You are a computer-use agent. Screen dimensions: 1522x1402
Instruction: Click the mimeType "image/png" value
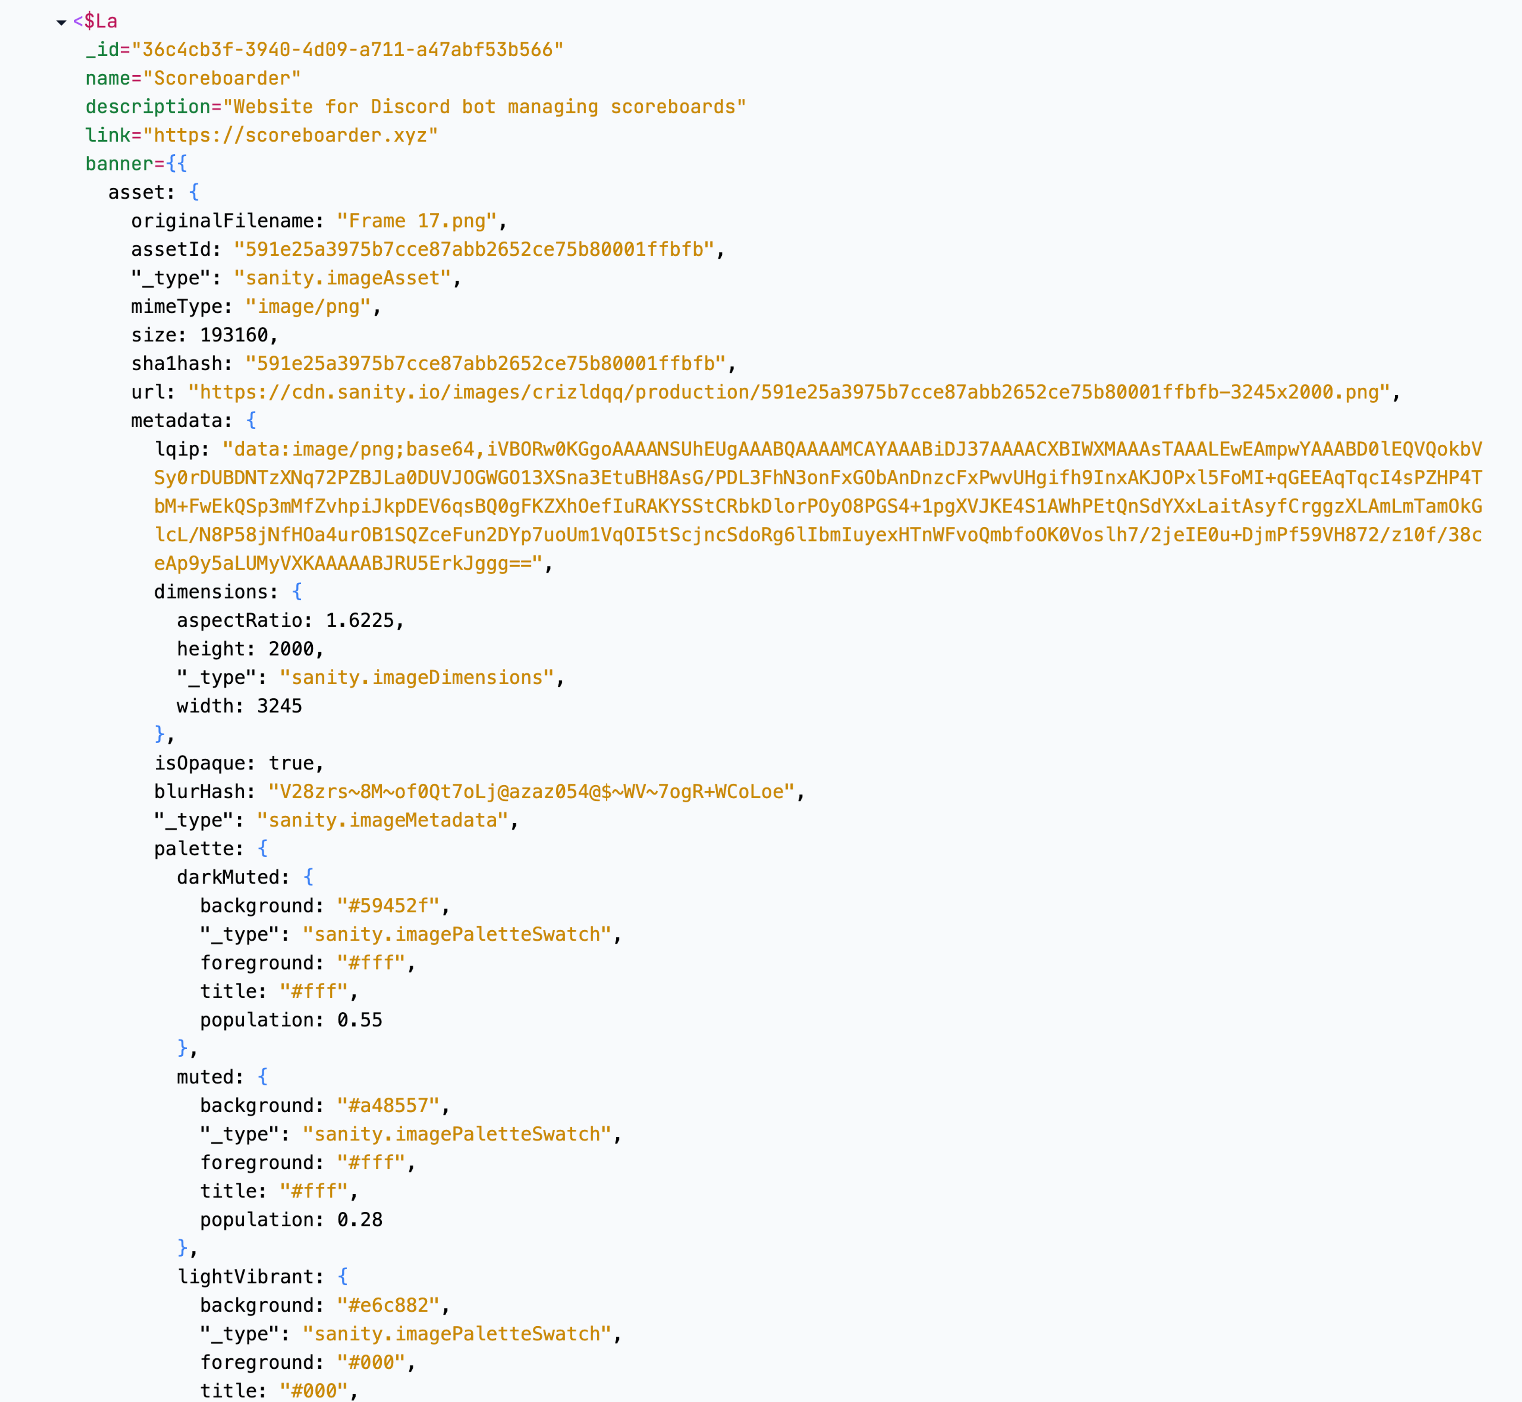(x=307, y=306)
